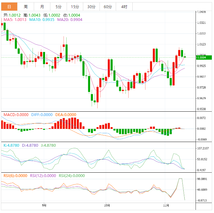Screen dimensions: 214x213
Task: Click the 1.0321 price axis label
Action: (x=201, y=23)
